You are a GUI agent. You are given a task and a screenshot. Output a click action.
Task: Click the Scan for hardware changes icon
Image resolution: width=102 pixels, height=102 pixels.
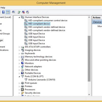point(13,12)
